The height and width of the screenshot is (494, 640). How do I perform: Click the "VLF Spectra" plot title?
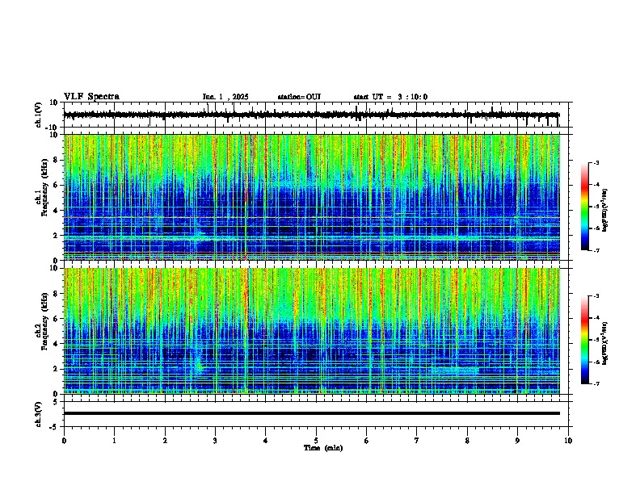[x=91, y=97]
